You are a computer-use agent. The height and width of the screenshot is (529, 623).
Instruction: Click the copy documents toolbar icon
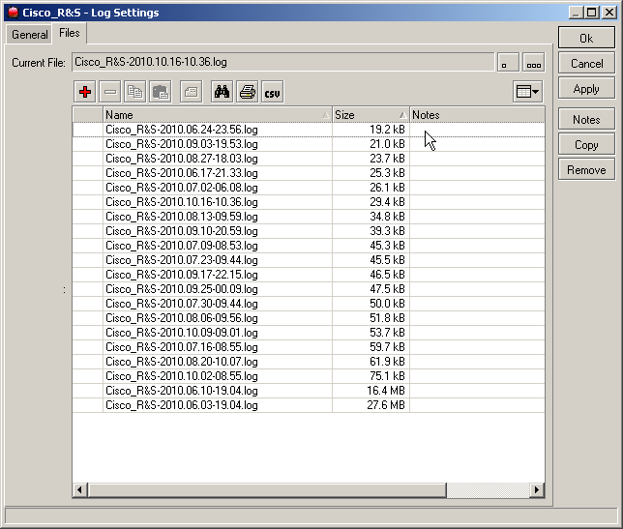pos(135,92)
